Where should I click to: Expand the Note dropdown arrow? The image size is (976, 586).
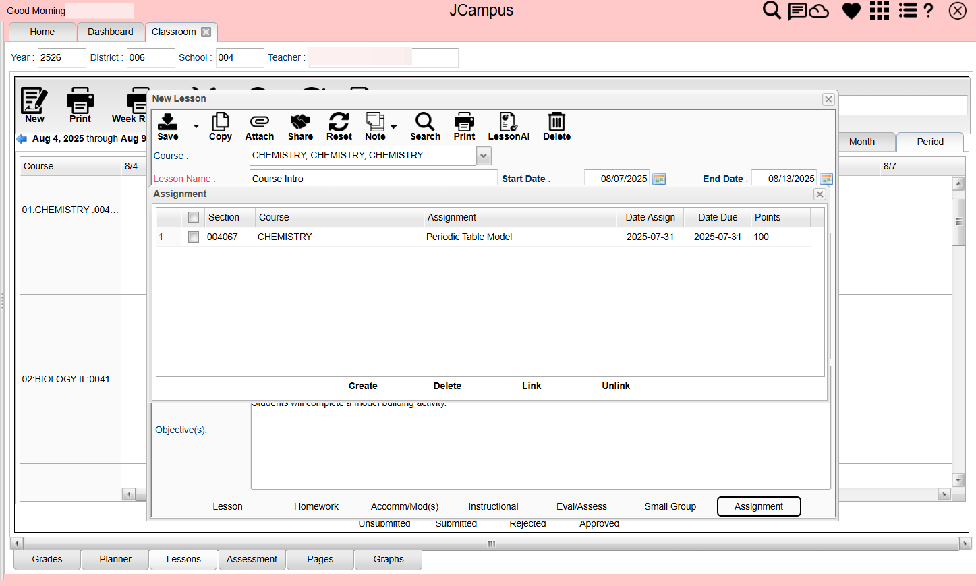394,126
